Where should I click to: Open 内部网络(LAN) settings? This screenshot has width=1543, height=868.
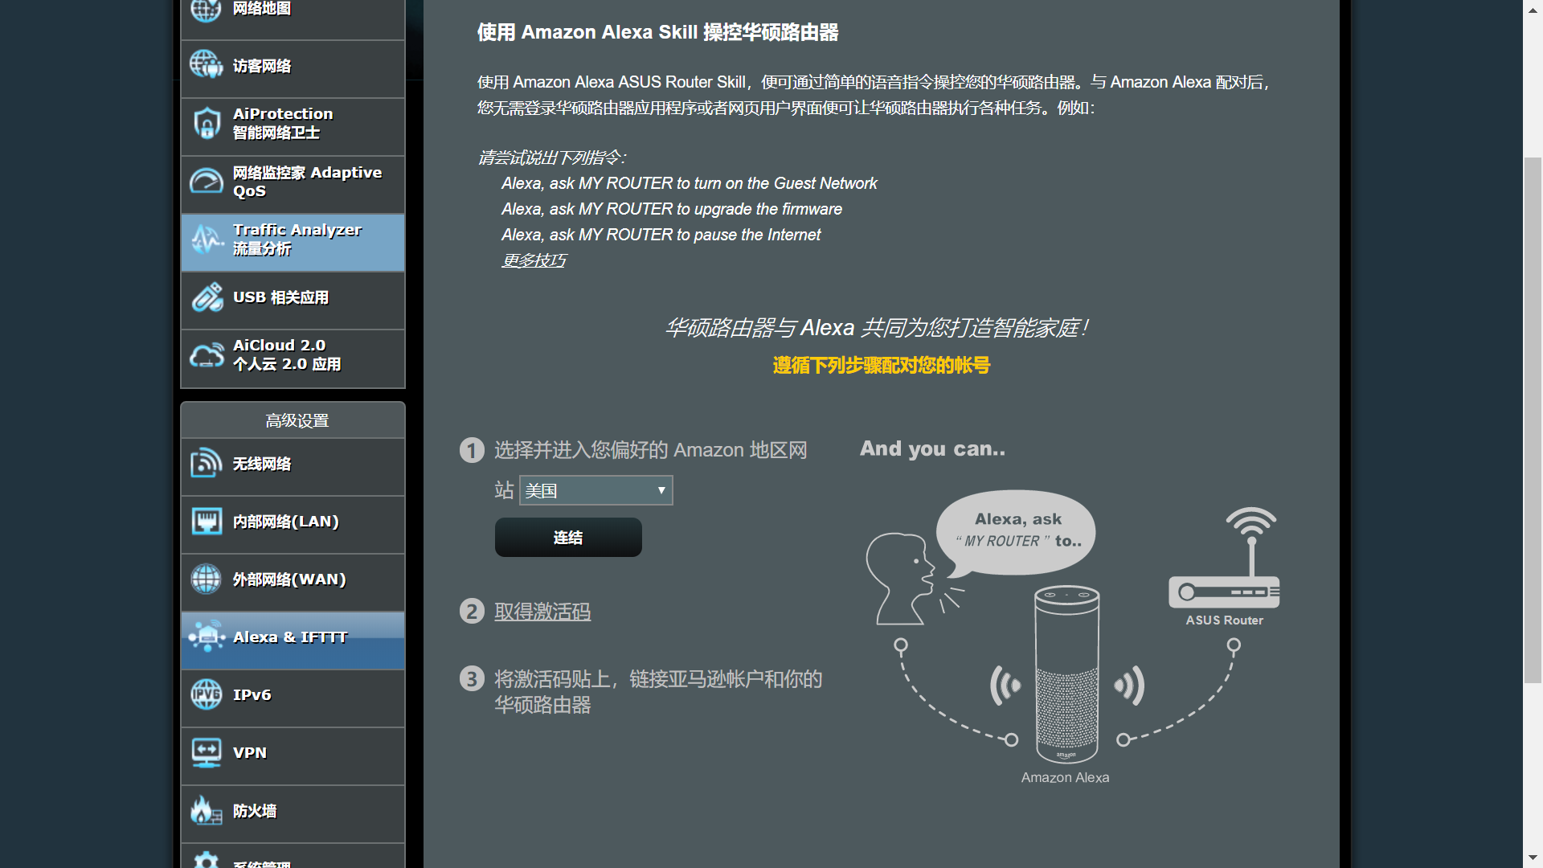(x=293, y=525)
